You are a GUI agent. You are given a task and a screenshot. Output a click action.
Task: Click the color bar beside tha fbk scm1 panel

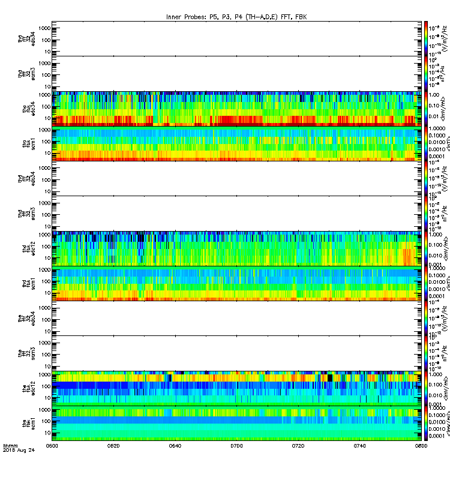click(x=426, y=143)
